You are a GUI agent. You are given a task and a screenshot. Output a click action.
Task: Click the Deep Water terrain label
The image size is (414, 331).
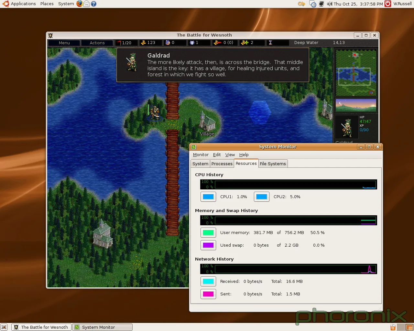306,43
